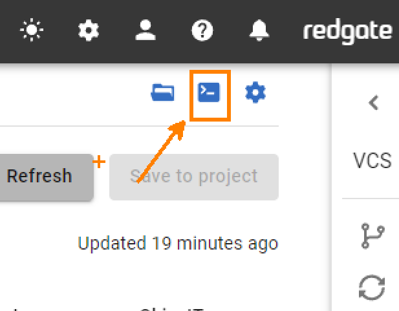Click the 'Updated 19 minutes ago' text
This screenshot has height=311, width=399.
178,244
